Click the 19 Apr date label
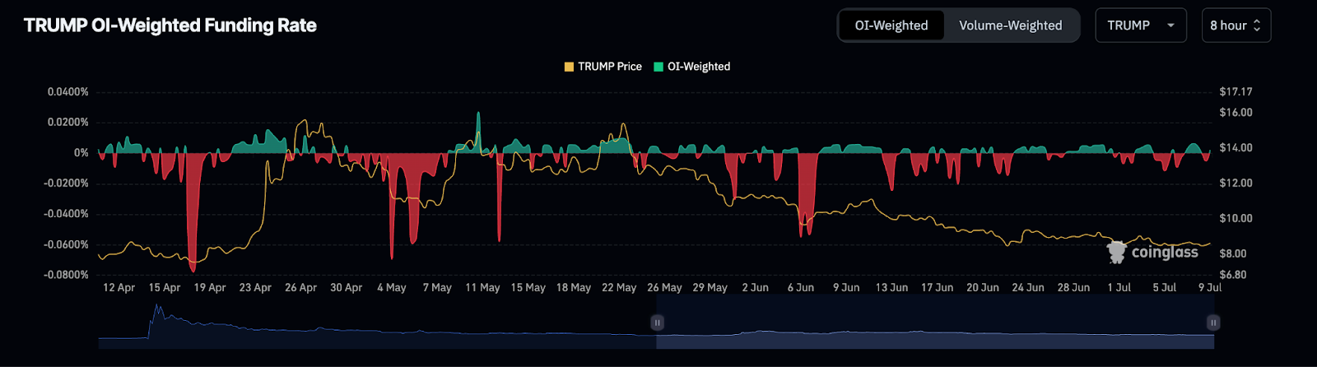 [x=210, y=287]
